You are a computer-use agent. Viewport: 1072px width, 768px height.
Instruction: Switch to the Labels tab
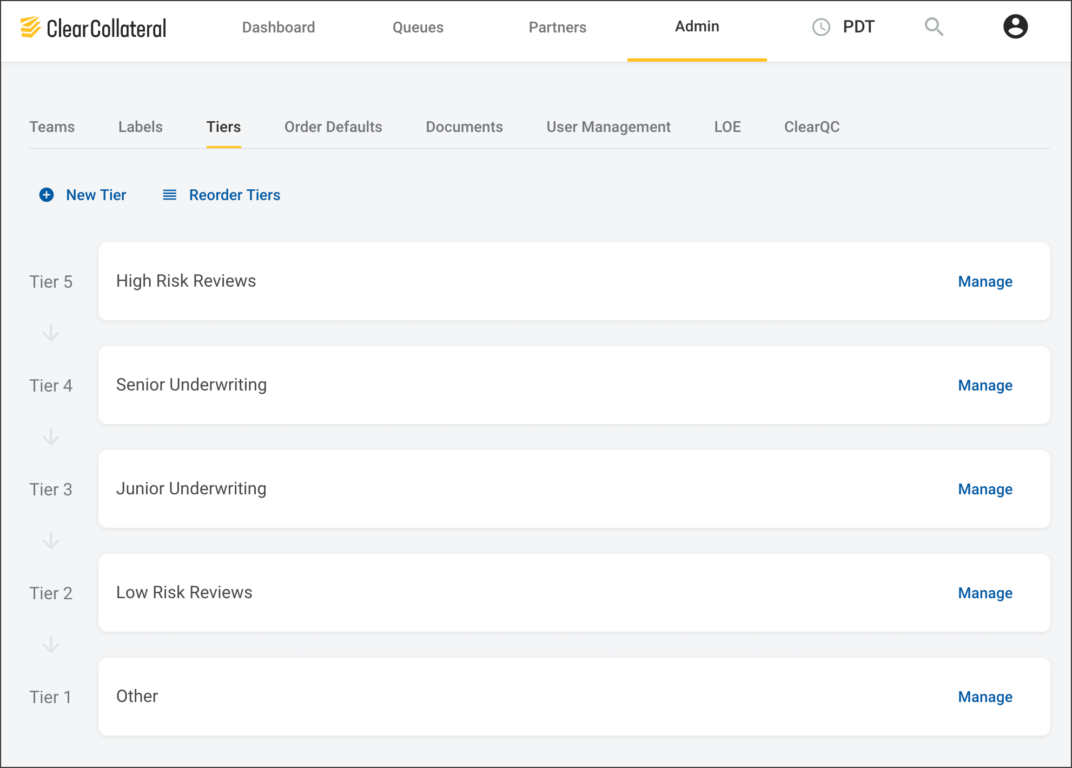pos(141,127)
